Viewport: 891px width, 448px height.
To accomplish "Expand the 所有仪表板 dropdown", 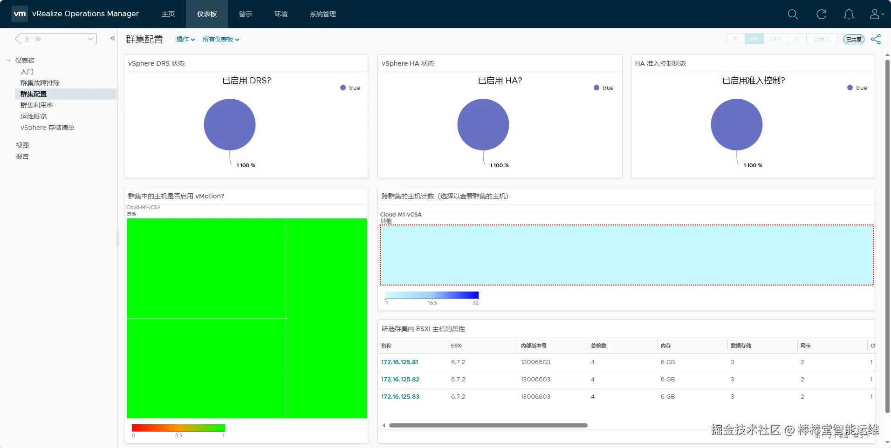I will (x=221, y=40).
